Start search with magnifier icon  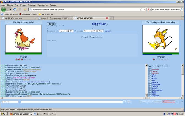tap(181, 10)
